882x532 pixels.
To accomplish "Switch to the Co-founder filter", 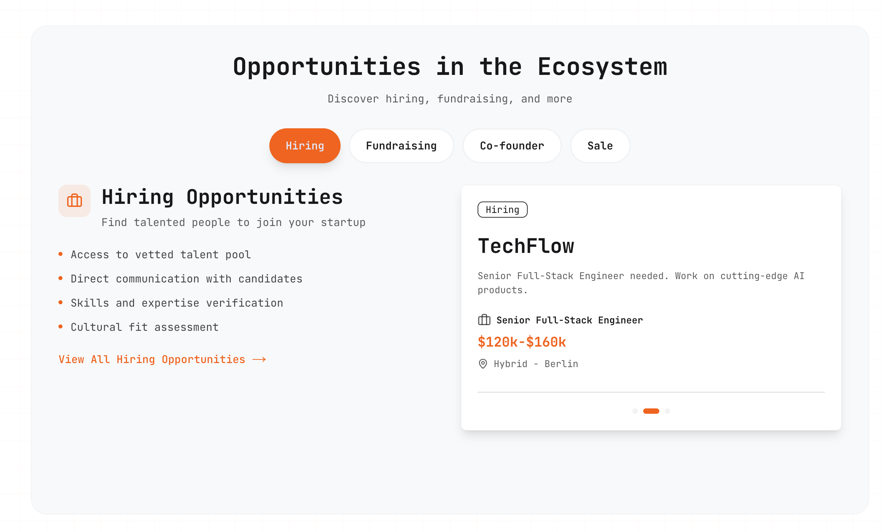I will [512, 146].
